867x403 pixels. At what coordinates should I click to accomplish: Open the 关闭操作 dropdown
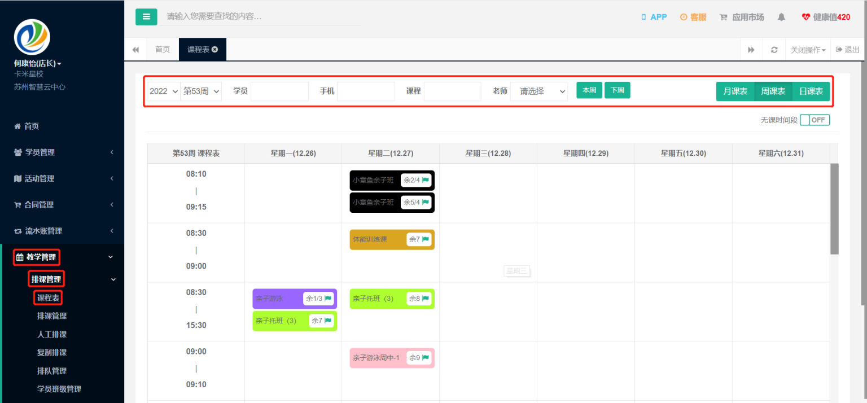[x=808, y=50]
